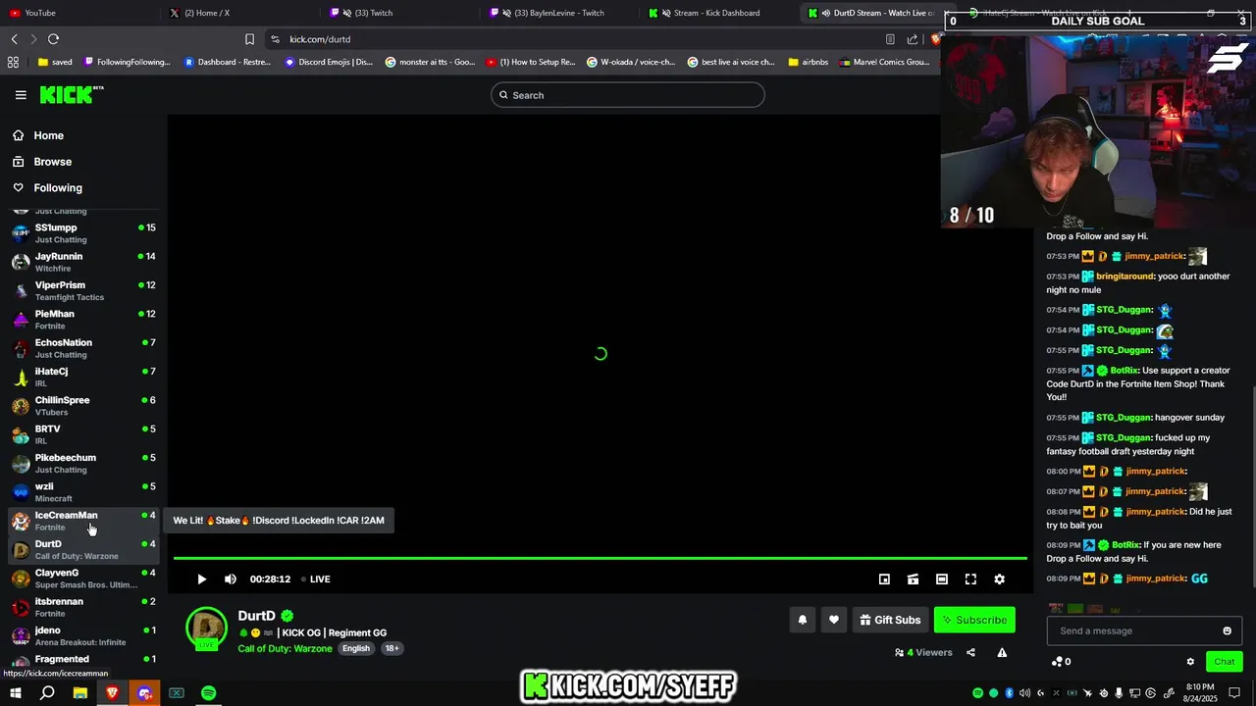Open the chat emoji picker
1256x706 pixels.
coord(1227,630)
